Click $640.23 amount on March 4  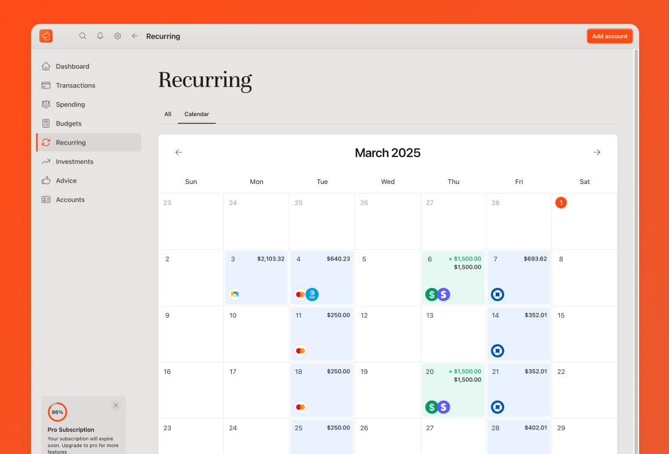338,259
